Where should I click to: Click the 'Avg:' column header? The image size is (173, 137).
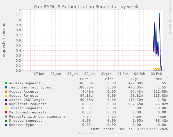point(134,79)
